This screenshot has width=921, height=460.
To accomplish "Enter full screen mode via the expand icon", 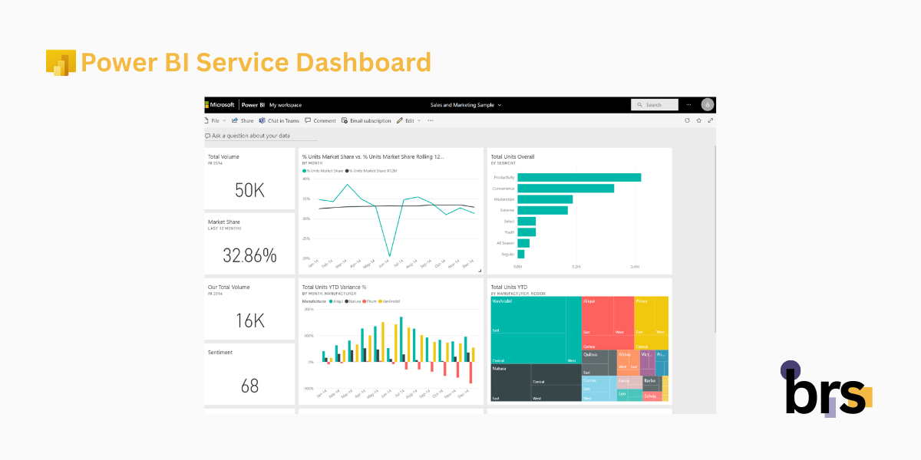I will pos(711,120).
